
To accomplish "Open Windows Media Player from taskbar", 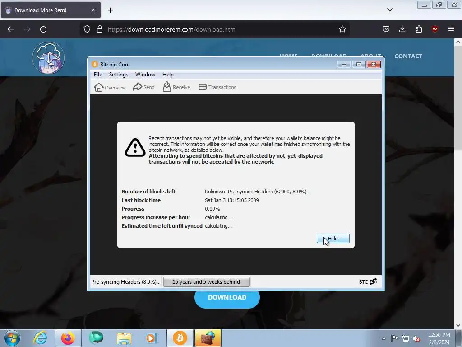I will tap(152, 338).
